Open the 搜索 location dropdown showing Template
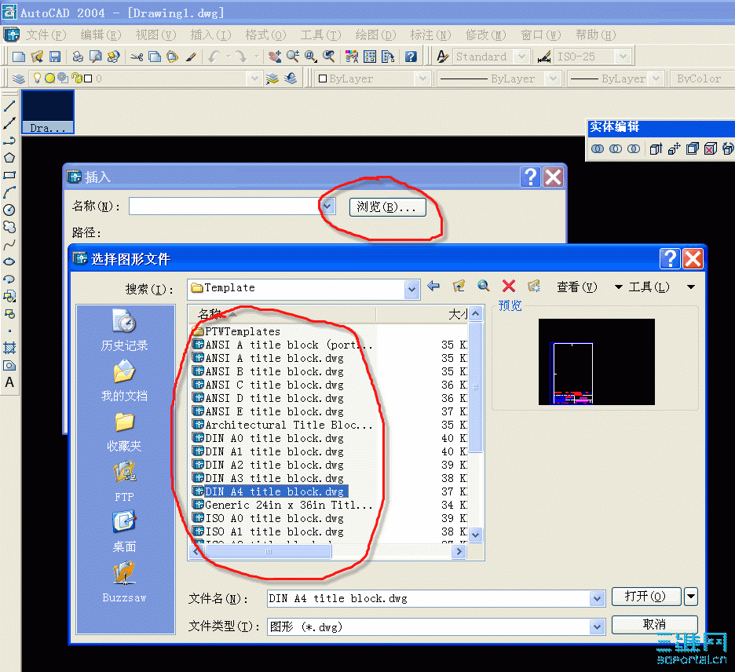This screenshot has width=735, height=672. point(411,290)
